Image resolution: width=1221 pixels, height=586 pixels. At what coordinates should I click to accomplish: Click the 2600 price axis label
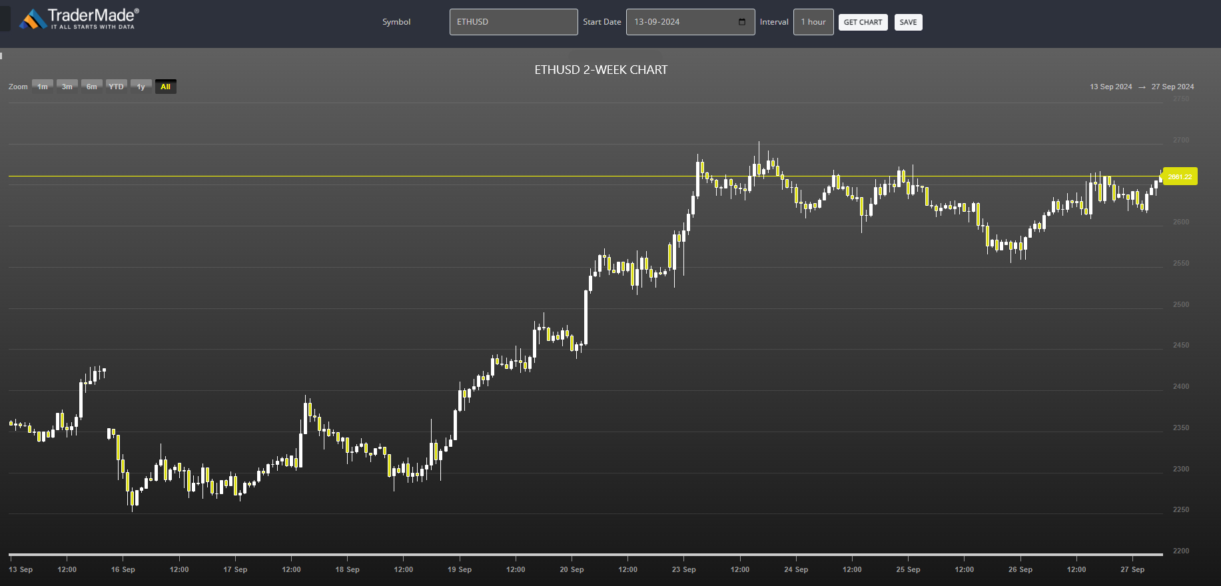tap(1181, 222)
